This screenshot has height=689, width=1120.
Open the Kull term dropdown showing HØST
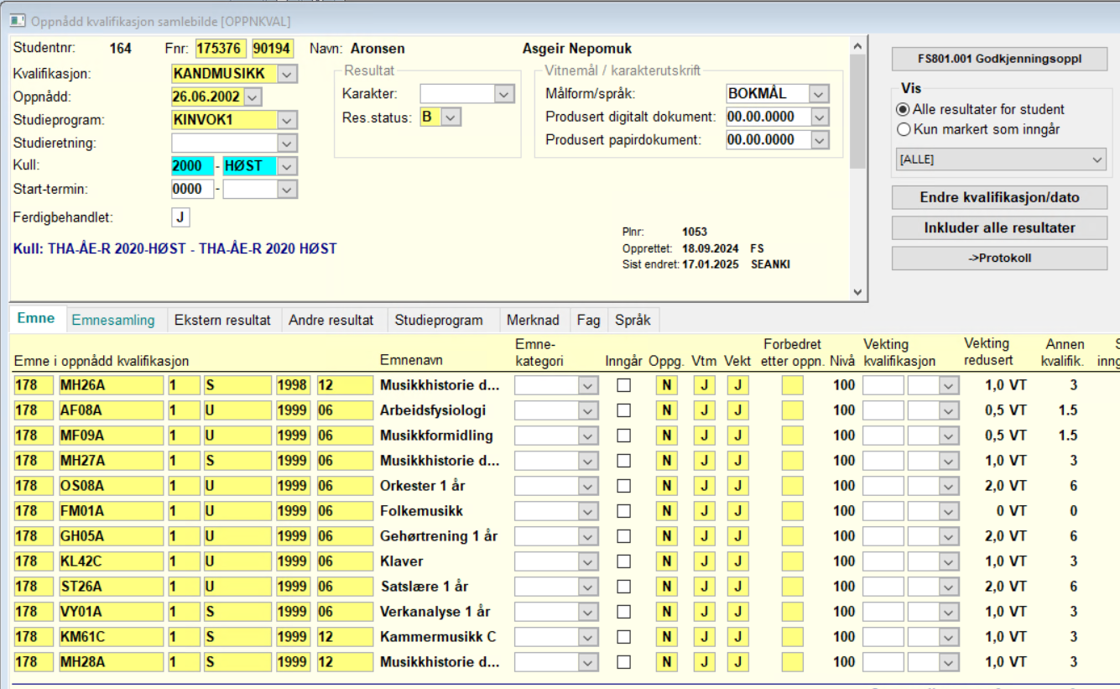[x=287, y=166]
